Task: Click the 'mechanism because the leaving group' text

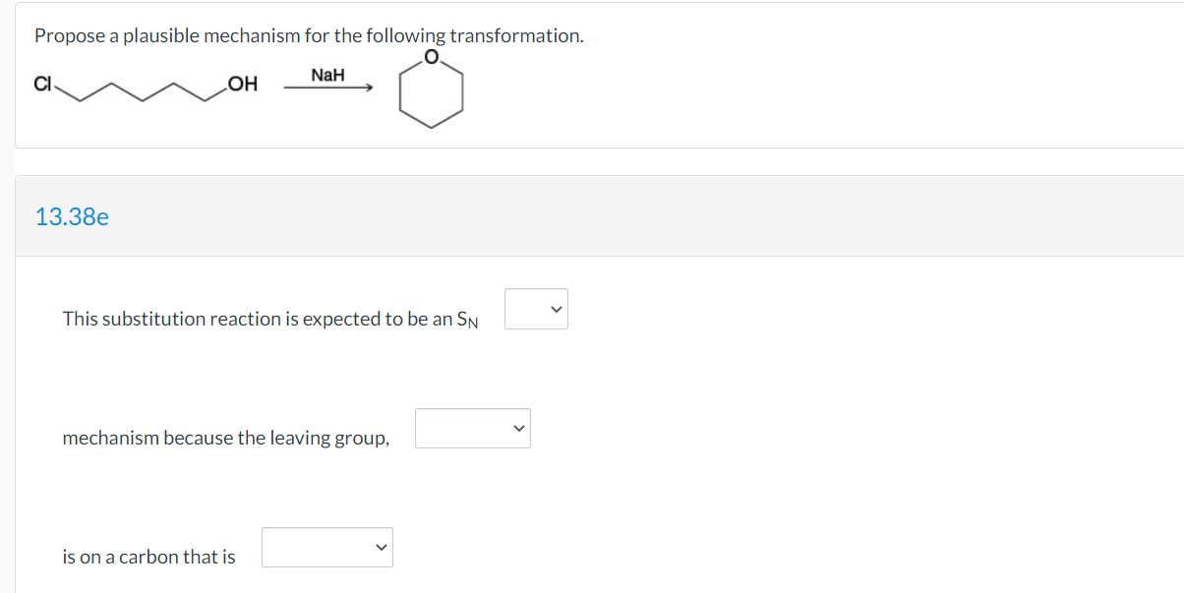Action: pos(226,438)
